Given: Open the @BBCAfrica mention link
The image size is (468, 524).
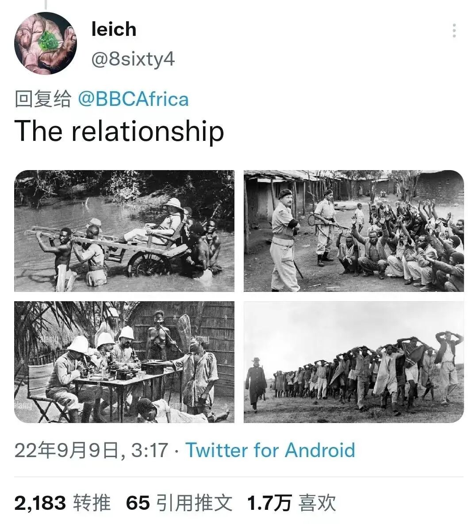Looking at the screenshot, I should [133, 99].
